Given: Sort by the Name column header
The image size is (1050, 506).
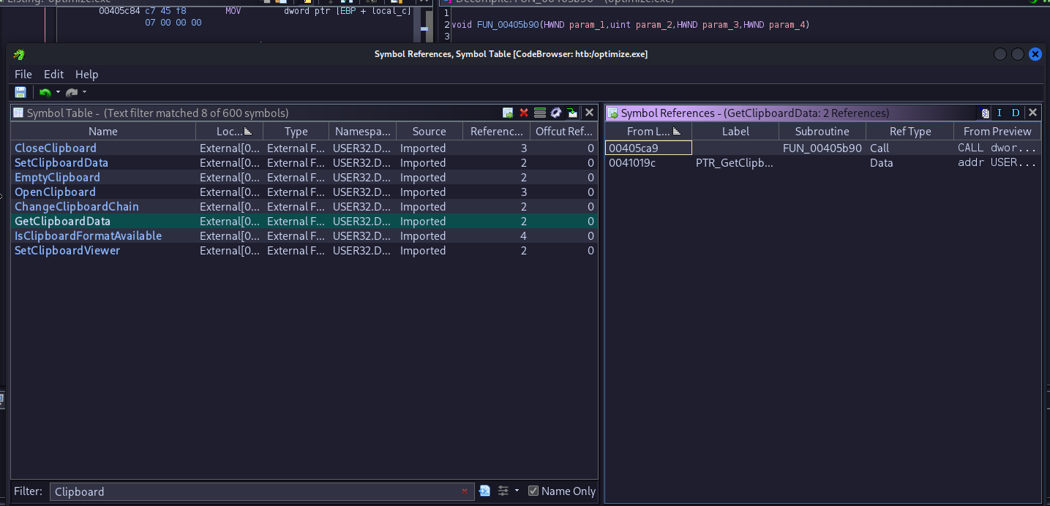Looking at the screenshot, I should [103, 132].
